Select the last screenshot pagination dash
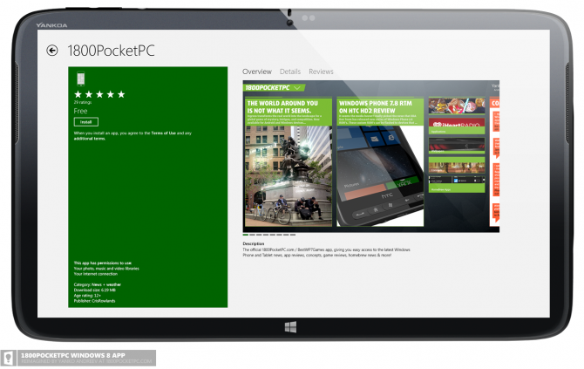Image resolution: width=584 pixels, height=369 pixels. pos(293,235)
